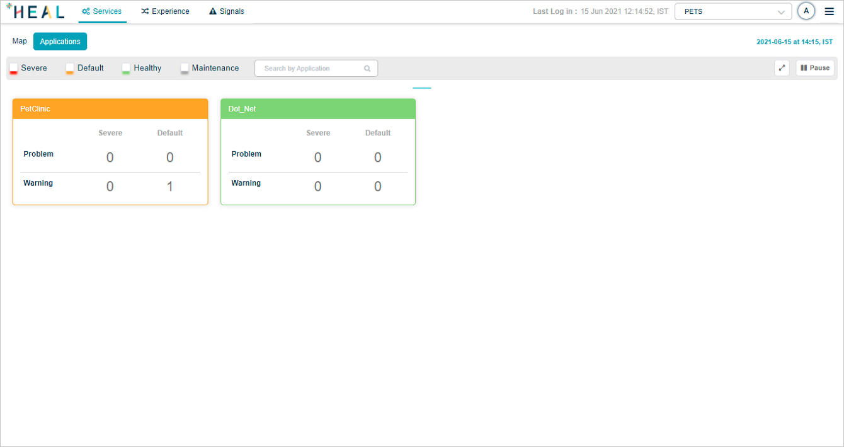Expand dashboard to full screen

782,68
